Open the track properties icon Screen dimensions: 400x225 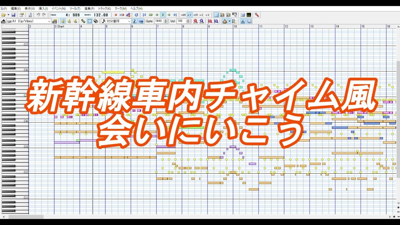(x=22, y=15)
